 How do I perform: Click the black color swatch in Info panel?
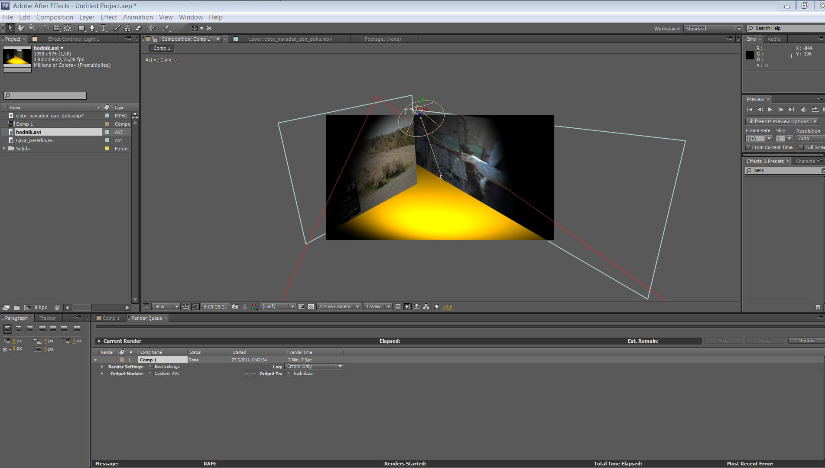[750, 55]
